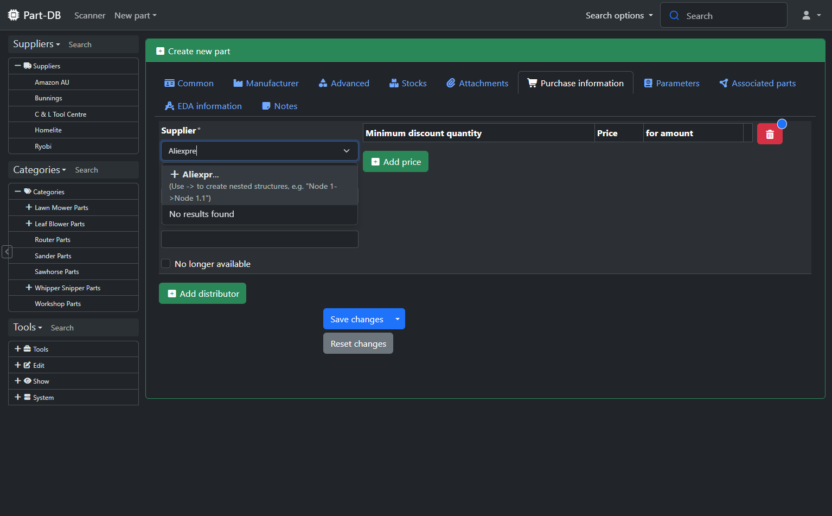Collapse the Suppliers tree root
The image size is (832, 516).
click(x=18, y=66)
